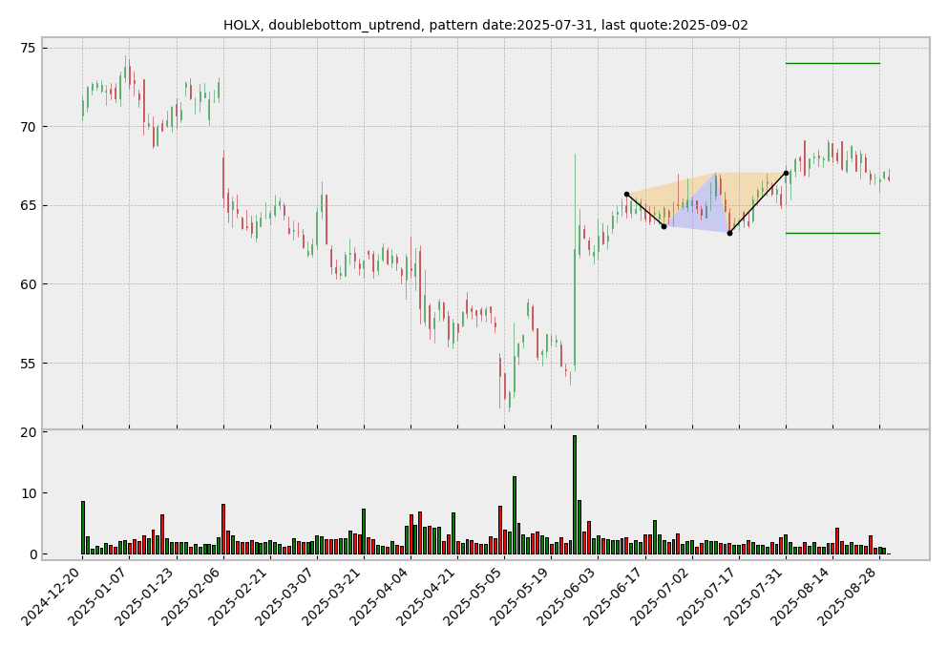This screenshot has height=647, width=948.
Task: Select the 2025-04-04 date label
Action: tap(381, 596)
